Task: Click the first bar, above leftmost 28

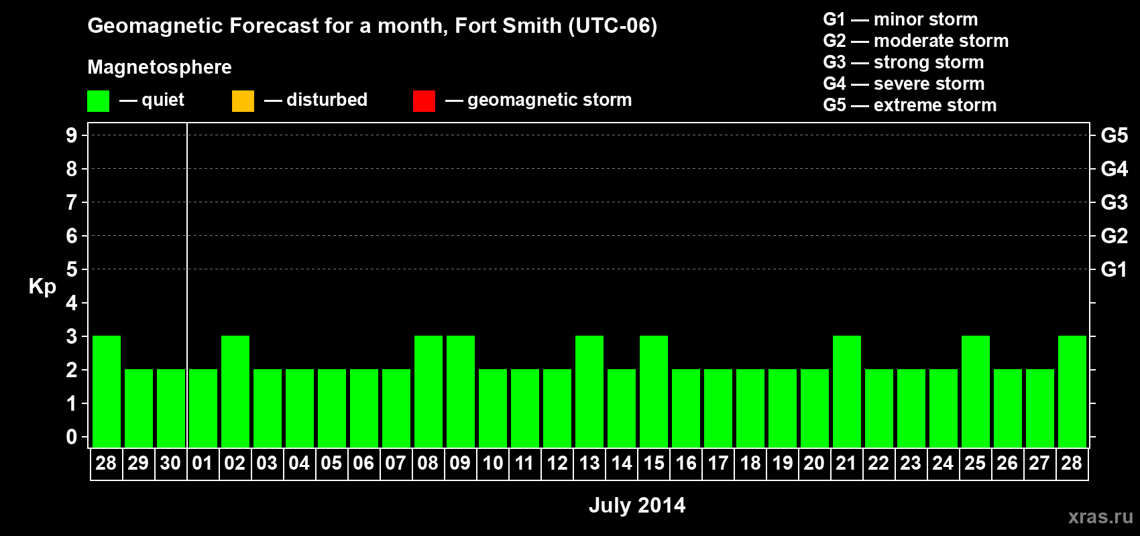Action: pos(107,391)
